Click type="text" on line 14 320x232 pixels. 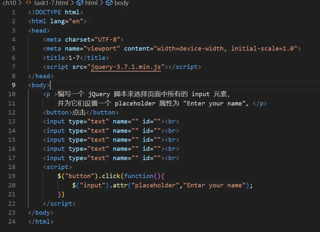coord(89,131)
